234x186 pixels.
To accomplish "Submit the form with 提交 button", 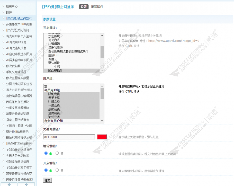I will (x=48, y=180).
